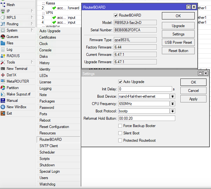The width and height of the screenshot is (211, 189).
Task: Click Apply in the Settings dialog
Action: (x=193, y=99)
